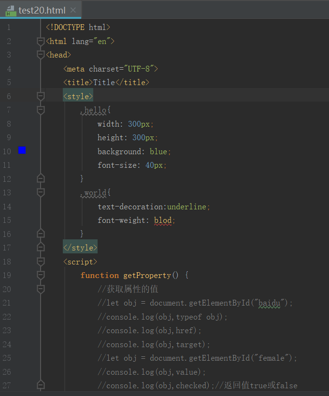Image resolution: width=329 pixels, height=396 pixels.
Task: Click the 'background' property name
Action: coord(119,151)
